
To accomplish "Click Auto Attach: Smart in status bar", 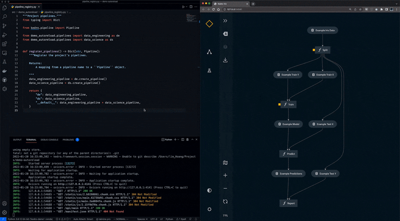I will click(83, 219).
